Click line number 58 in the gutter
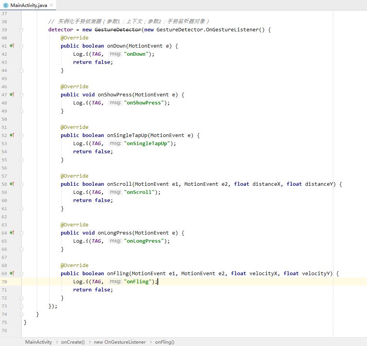 [x=4, y=184]
